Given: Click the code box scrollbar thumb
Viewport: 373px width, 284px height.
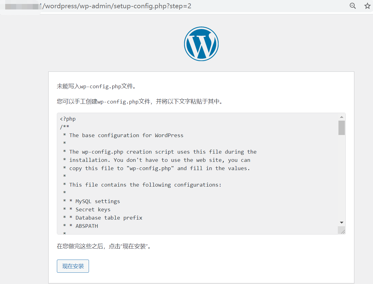Looking at the screenshot, I should [x=342, y=128].
